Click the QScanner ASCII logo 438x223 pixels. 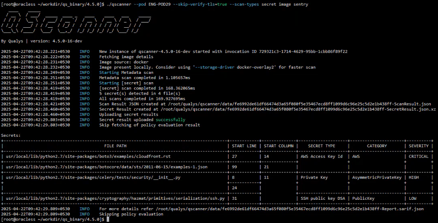(x=76, y=23)
